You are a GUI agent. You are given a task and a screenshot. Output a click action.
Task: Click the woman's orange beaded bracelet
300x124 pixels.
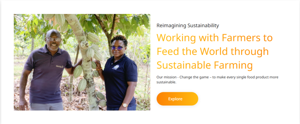pos(99,69)
